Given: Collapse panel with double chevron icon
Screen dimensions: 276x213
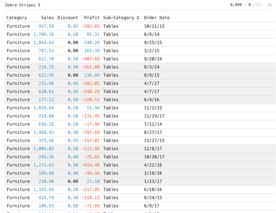Looking at the screenshot, I should click(270, 5).
